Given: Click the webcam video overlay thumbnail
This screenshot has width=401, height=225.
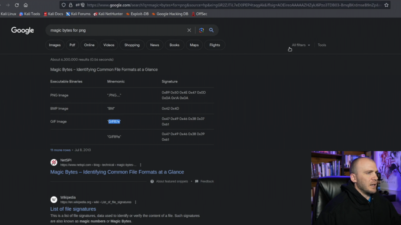Looking at the screenshot, I should 356,188.
